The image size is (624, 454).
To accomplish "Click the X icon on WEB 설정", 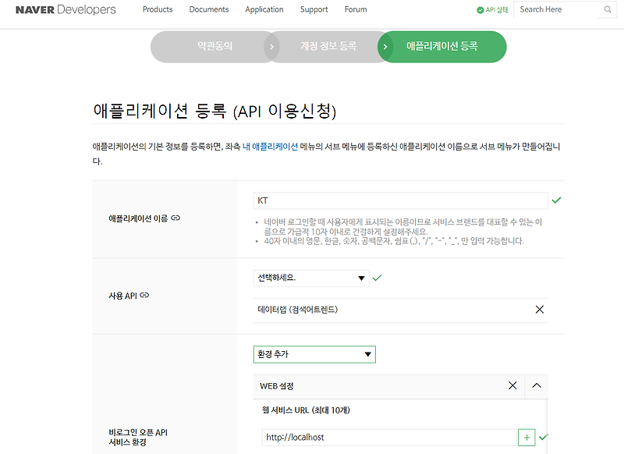I will click(512, 385).
